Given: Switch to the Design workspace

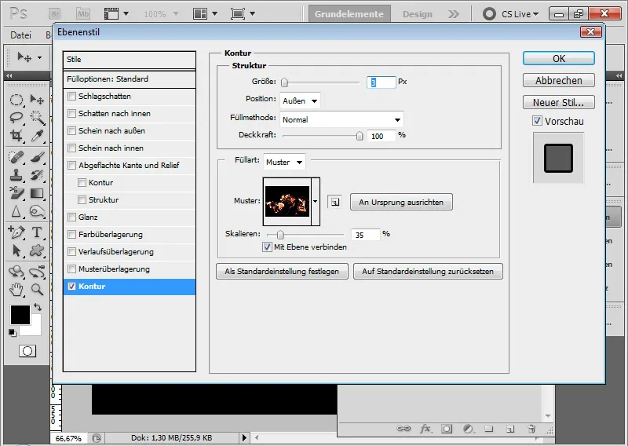Looking at the screenshot, I should [x=418, y=14].
